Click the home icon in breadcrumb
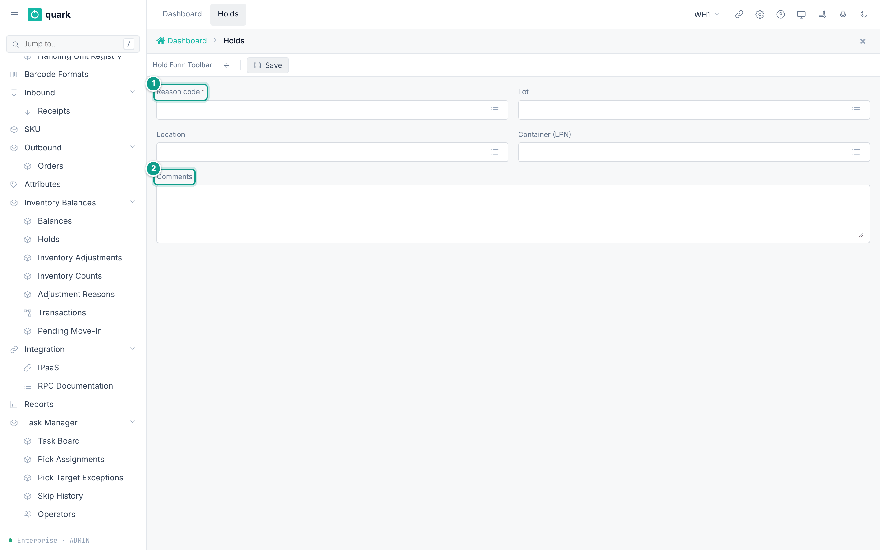880x550 pixels. [x=160, y=41]
